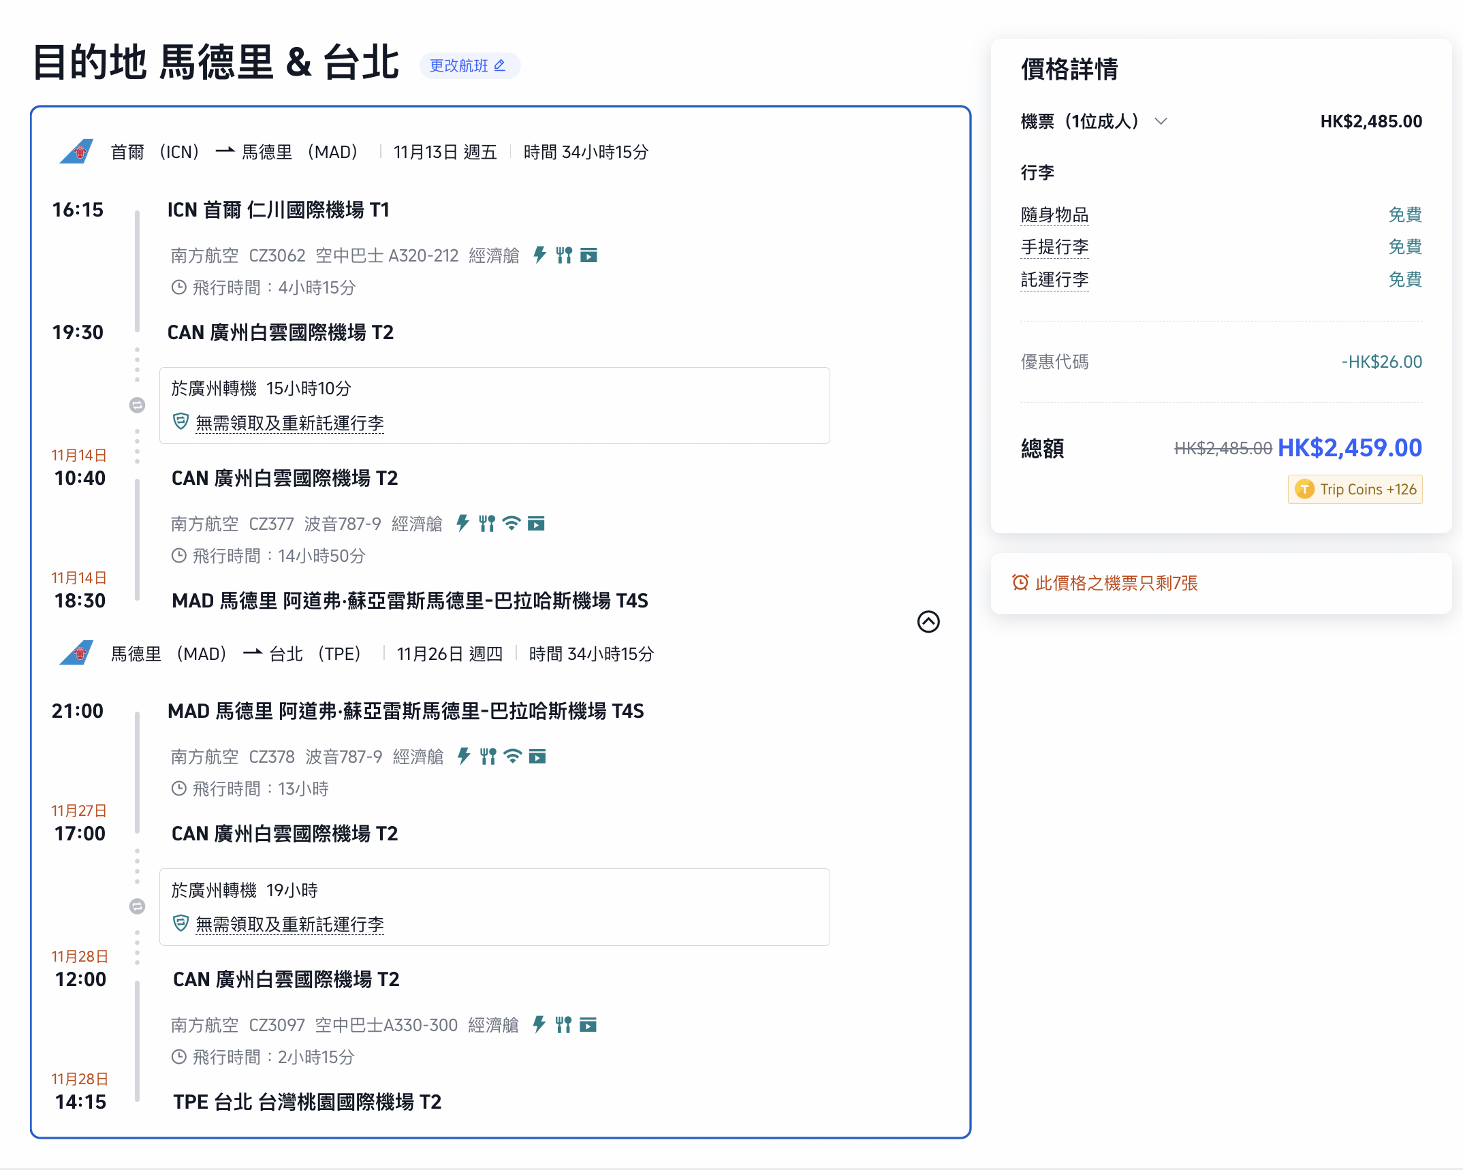Click discount amount -HK$26.00
The width and height of the screenshot is (1463, 1170).
click(x=1381, y=362)
